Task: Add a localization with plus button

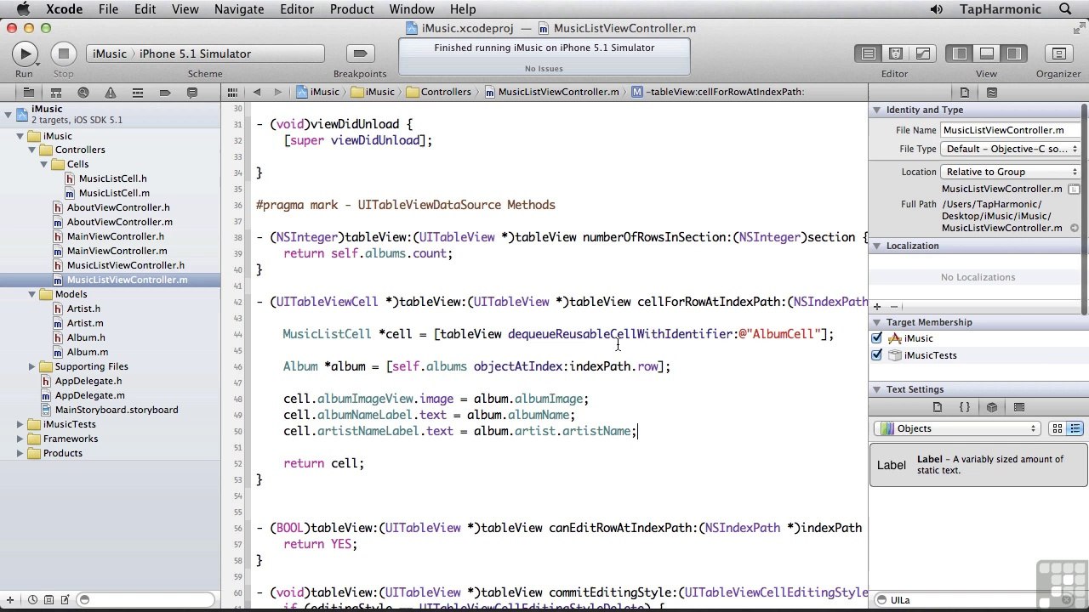Action: click(x=879, y=306)
